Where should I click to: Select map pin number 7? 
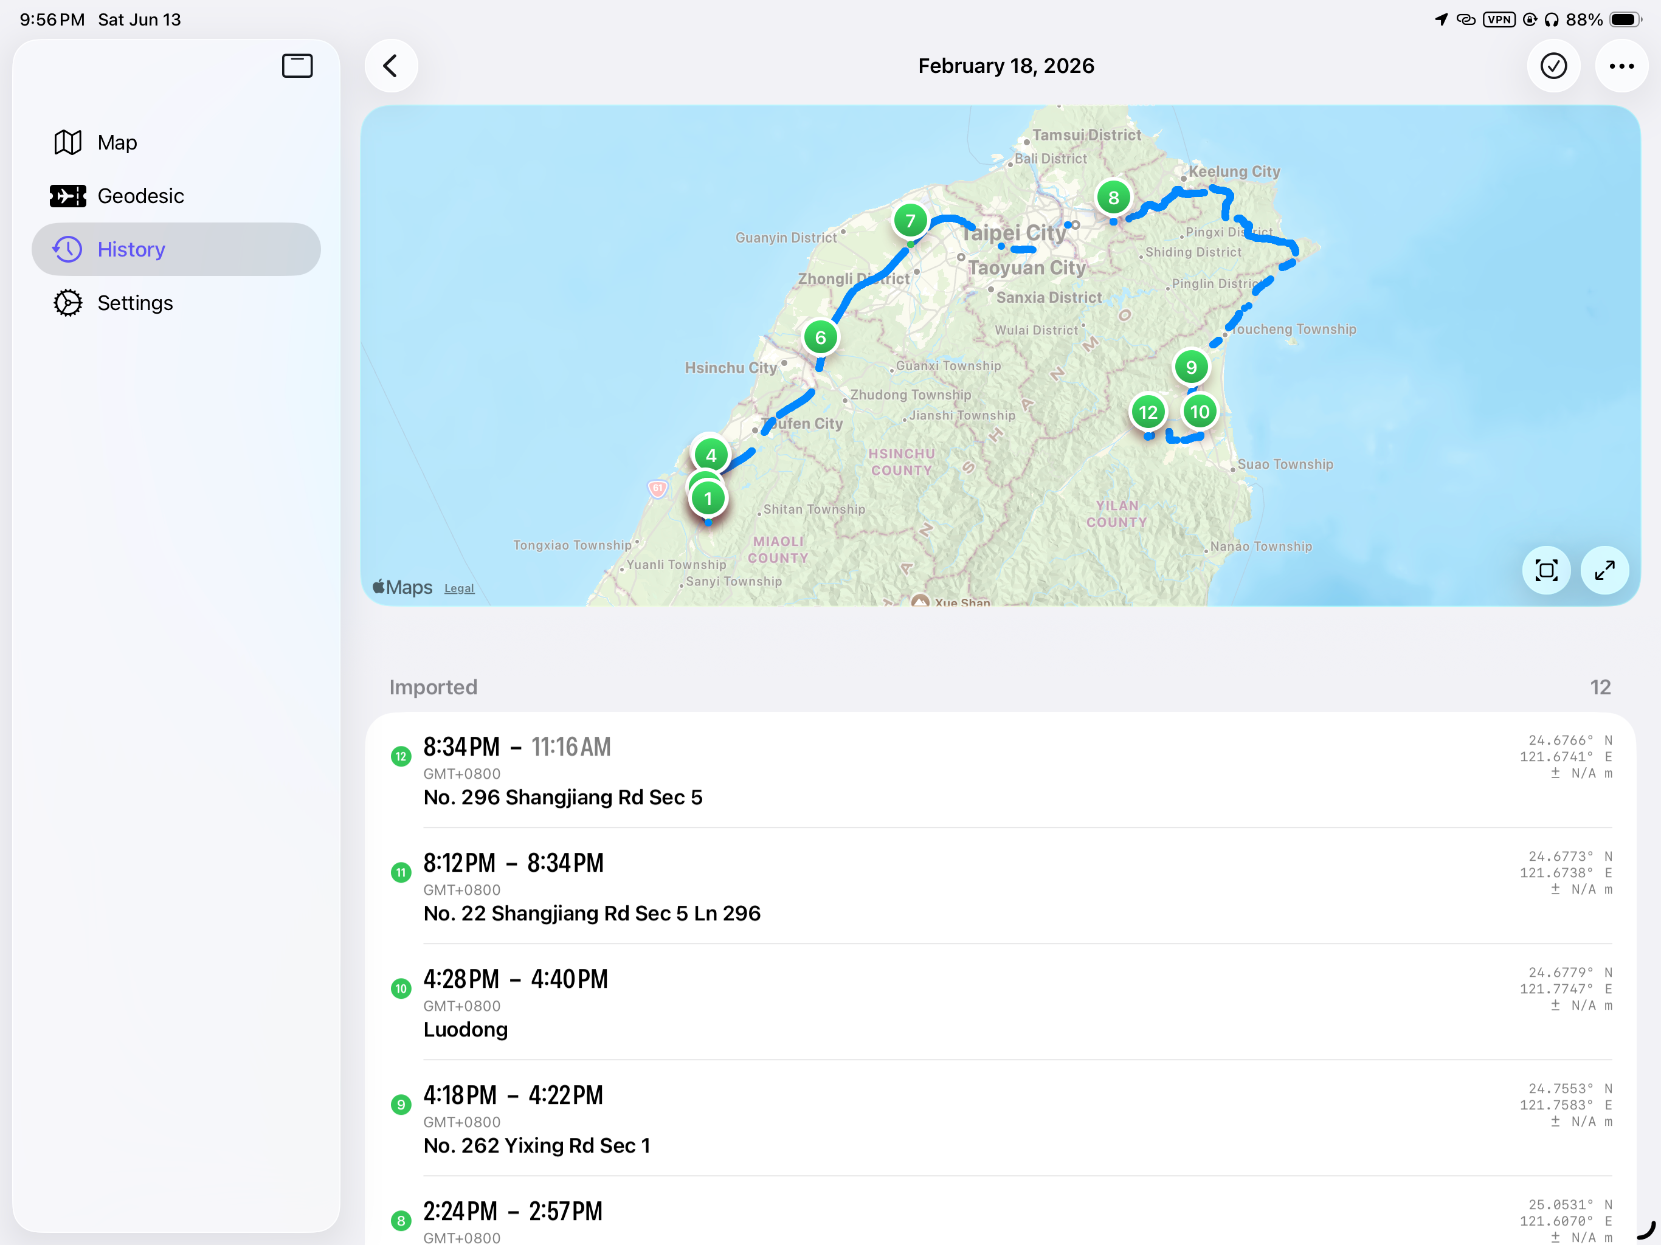pos(910,221)
